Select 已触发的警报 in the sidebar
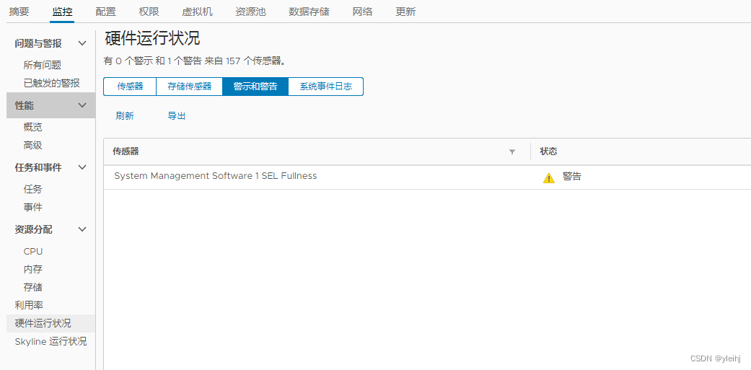 point(51,83)
